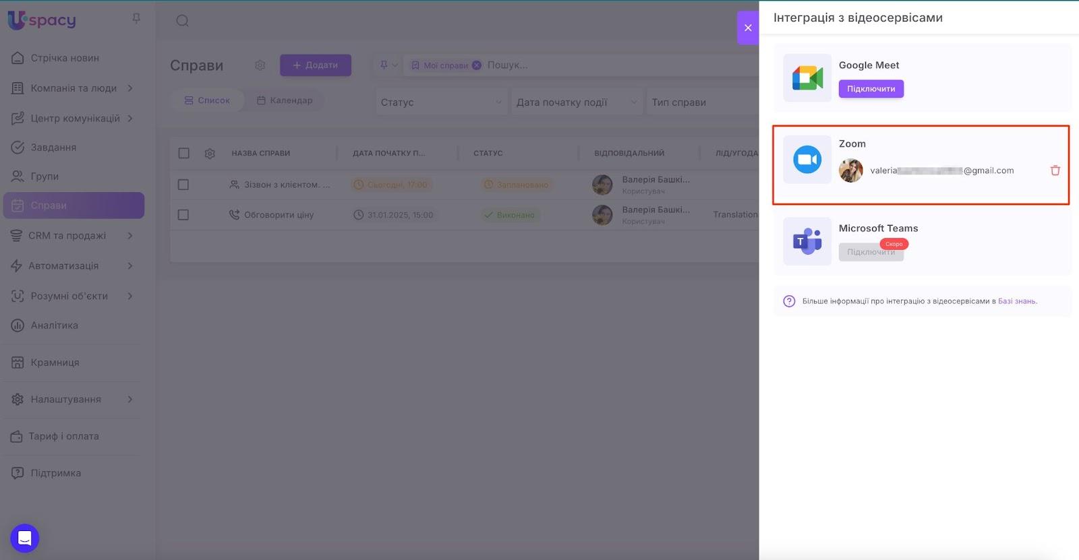Open Налаштування in sidebar
Viewport: 1079px width, 560px height.
[x=65, y=400]
